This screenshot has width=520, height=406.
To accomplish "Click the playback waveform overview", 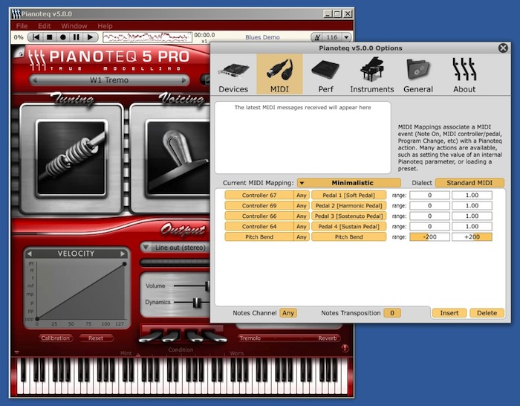I will pos(147,37).
